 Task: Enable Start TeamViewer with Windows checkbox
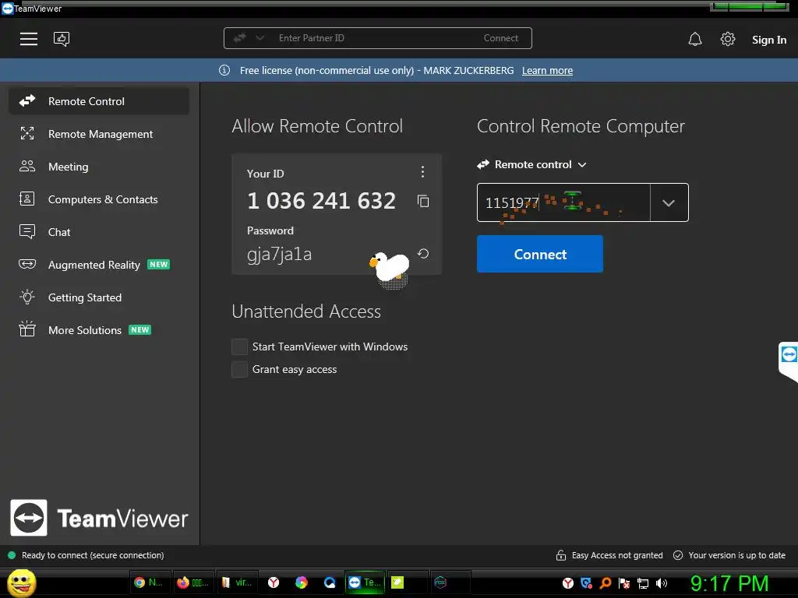[240, 346]
